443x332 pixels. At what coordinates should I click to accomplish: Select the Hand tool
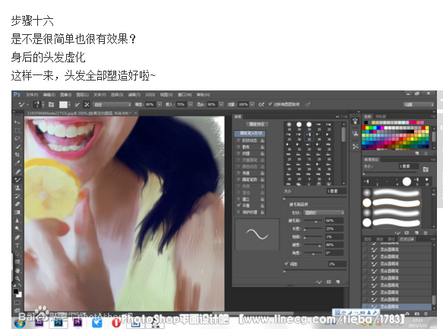[17, 270]
